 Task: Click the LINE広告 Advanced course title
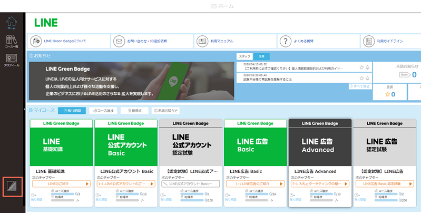pyautogui.click(x=316, y=171)
